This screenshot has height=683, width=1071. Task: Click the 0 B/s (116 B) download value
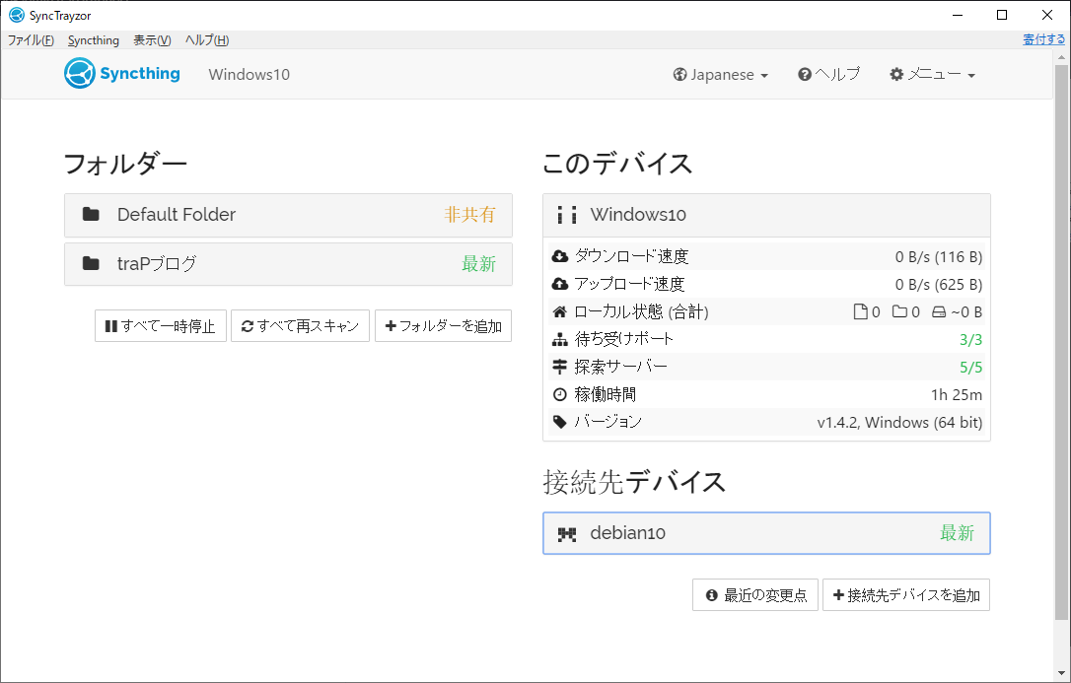click(x=939, y=257)
